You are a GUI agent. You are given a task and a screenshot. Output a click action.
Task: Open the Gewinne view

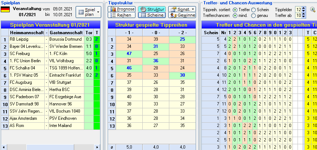(182, 15)
